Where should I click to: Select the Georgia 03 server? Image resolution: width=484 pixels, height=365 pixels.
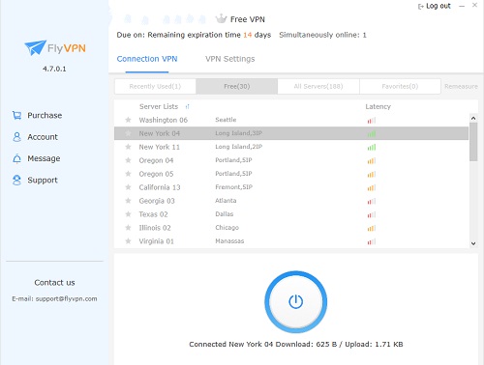tap(291, 201)
